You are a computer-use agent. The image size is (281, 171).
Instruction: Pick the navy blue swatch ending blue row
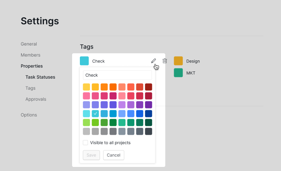149,114
